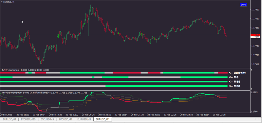Click the red 1.17820 price level tag

tap(255, 35)
